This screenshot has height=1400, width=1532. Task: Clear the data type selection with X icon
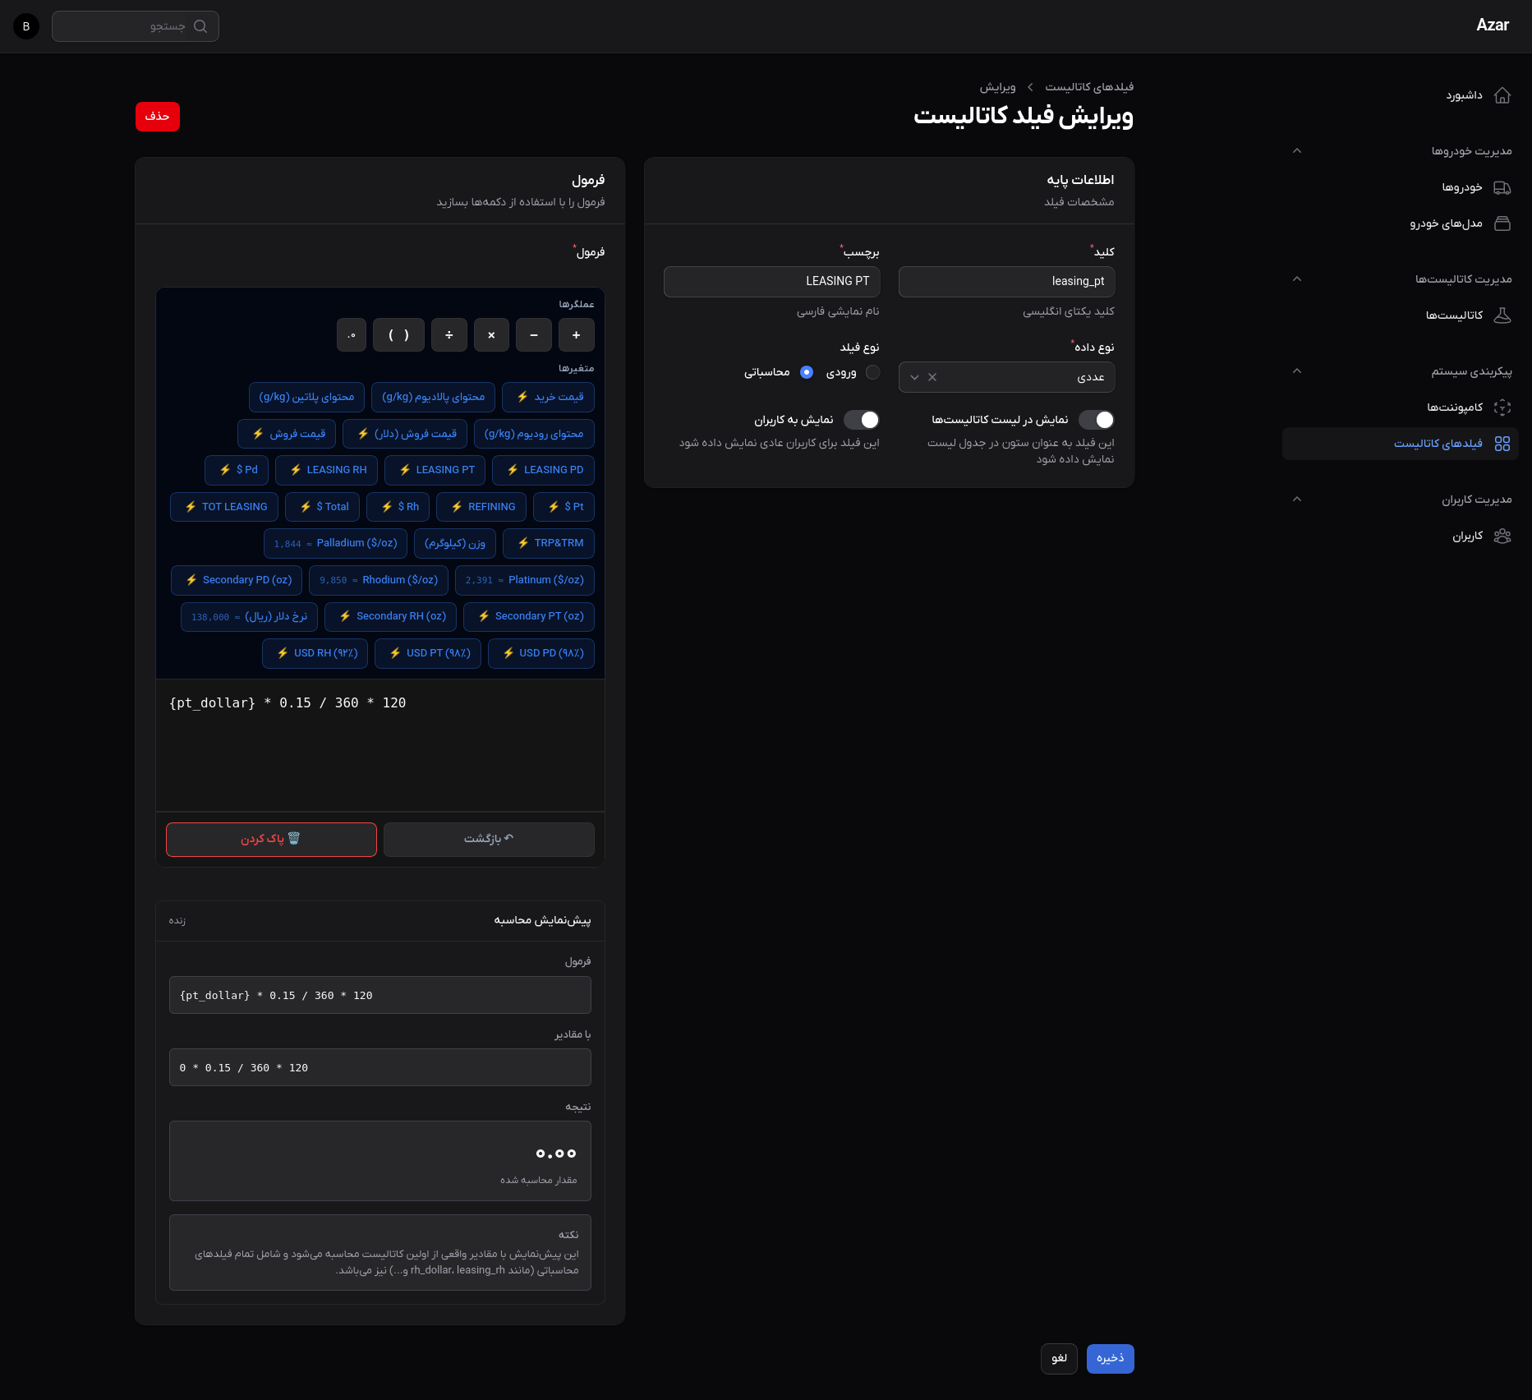pos(932,377)
